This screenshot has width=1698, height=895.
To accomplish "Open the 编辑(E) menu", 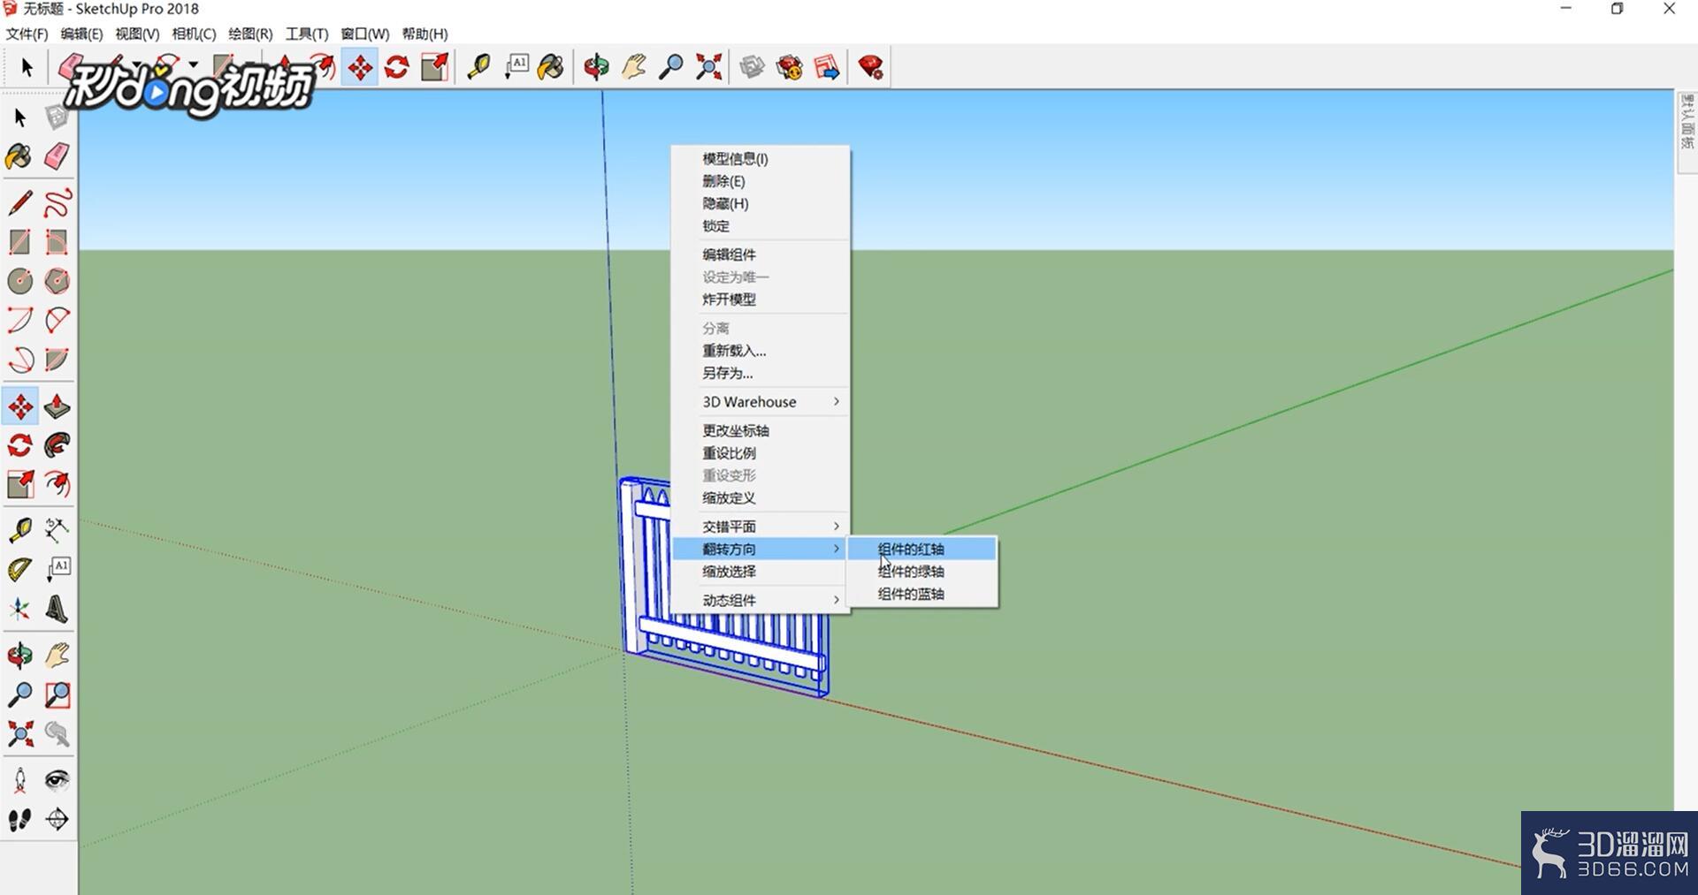I will coord(81,34).
